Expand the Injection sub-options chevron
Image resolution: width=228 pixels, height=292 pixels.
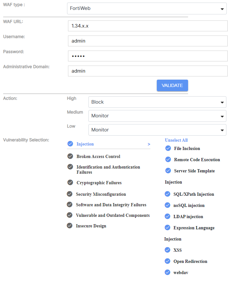pos(148,144)
